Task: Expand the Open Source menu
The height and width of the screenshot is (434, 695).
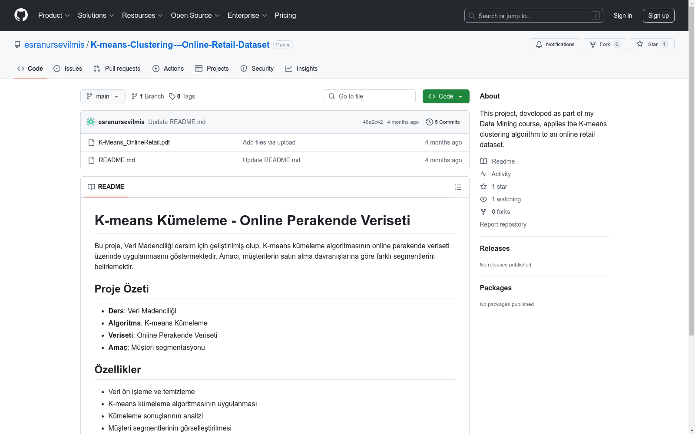Action: click(195, 16)
